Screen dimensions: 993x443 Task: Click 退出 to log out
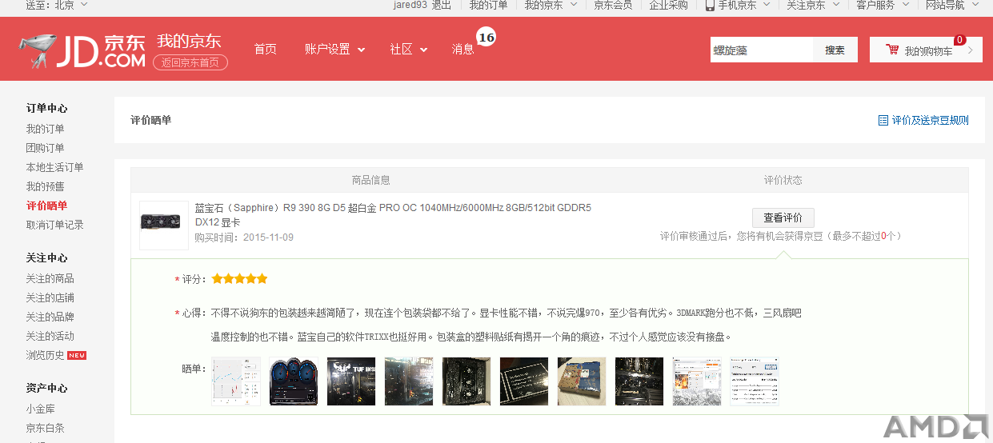[442, 5]
